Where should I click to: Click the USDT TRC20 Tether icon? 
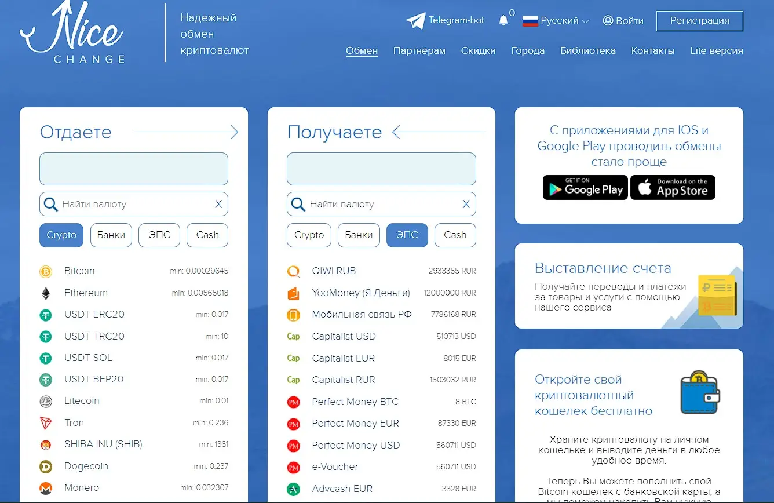pyautogui.click(x=46, y=337)
